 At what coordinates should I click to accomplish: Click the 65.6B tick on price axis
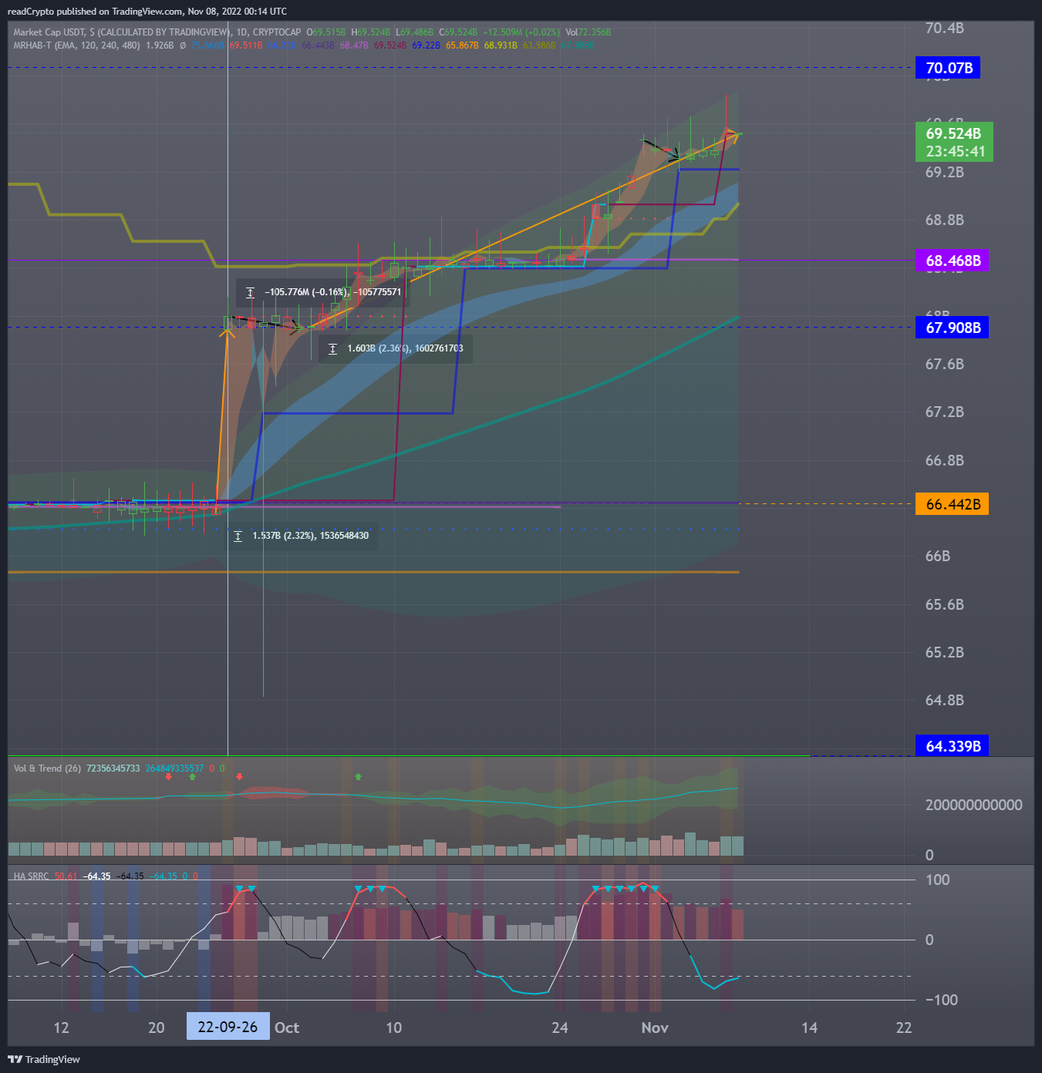pyautogui.click(x=945, y=604)
